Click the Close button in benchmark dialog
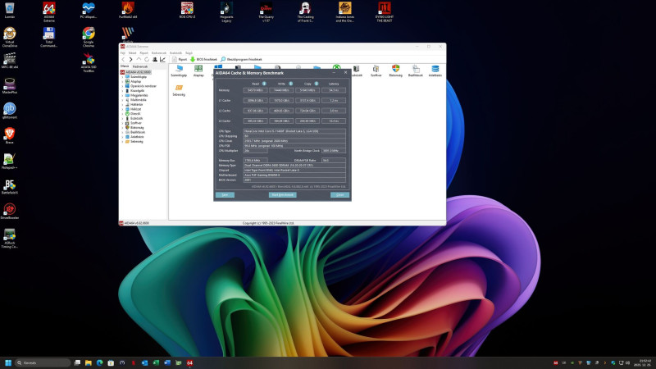The height and width of the screenshot is (369, 656). coord(339,194)
